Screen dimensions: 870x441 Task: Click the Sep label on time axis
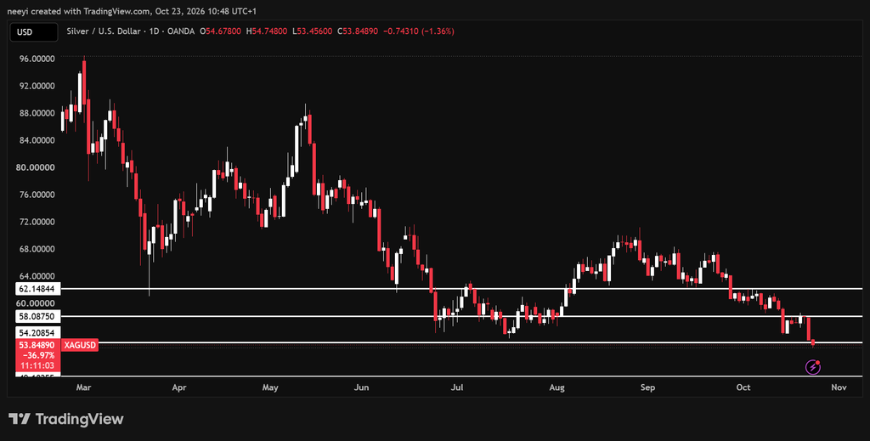[647, 387]
